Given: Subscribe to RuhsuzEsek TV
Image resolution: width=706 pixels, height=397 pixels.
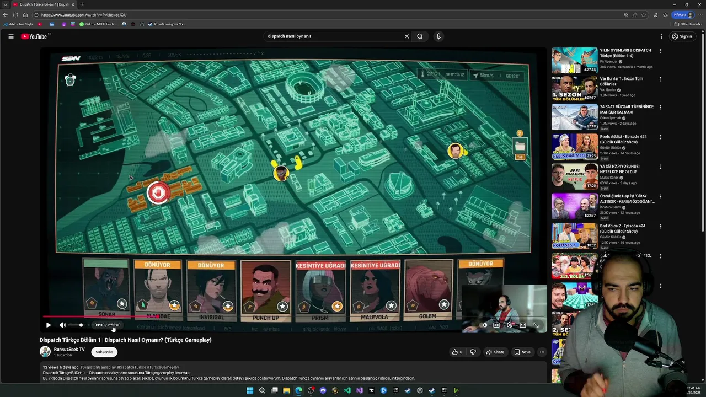Looking at the screenshot, I should pyautogui.click(x=104, y=352).
